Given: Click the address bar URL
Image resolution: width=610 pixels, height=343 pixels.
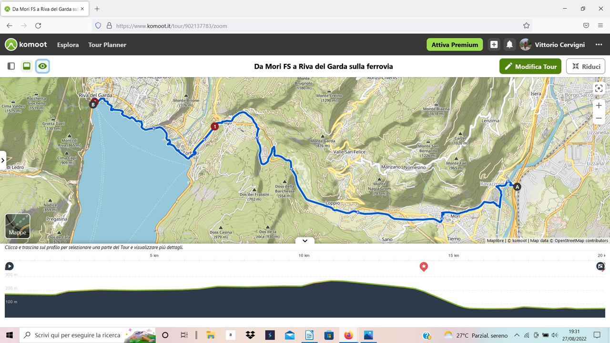Looking at the screenshot, I should (x=172, y=26).
